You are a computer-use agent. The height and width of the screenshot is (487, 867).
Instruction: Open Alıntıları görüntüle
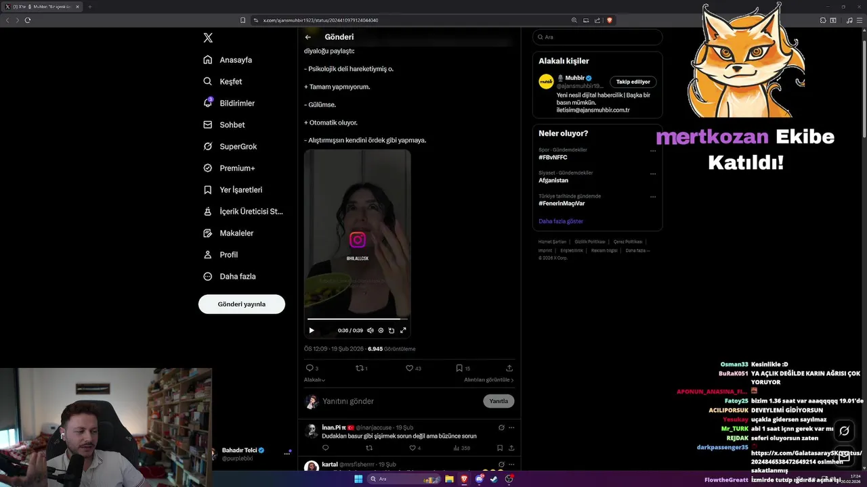coord(488,380)
